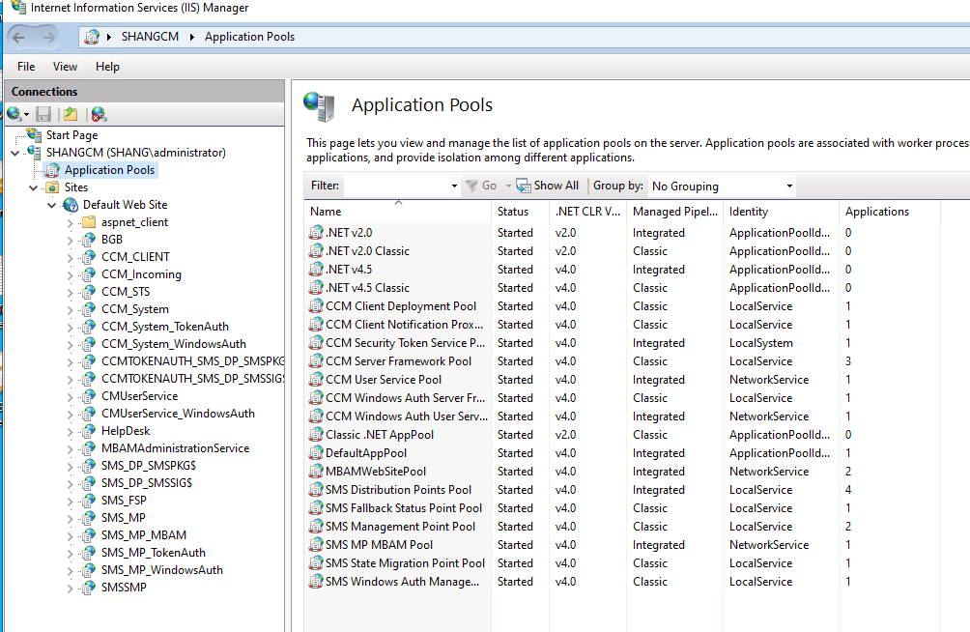Click the SHANGCM server icon in the tree

pos(34,154)
